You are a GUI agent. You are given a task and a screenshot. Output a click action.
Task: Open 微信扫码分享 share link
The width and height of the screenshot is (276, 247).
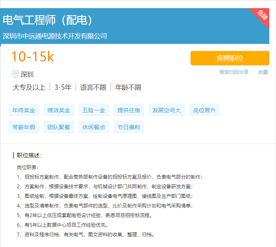[x=234, y=72]
